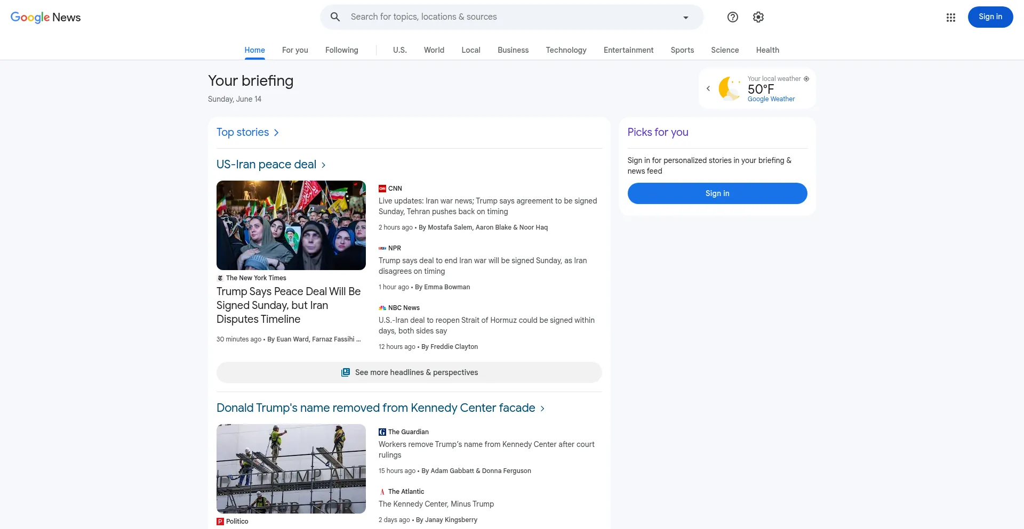The image size is (1024, 529).
Task: Click byline By Adam Gabbatt & Donna Ferguson
Action: (x=476, y=471)
